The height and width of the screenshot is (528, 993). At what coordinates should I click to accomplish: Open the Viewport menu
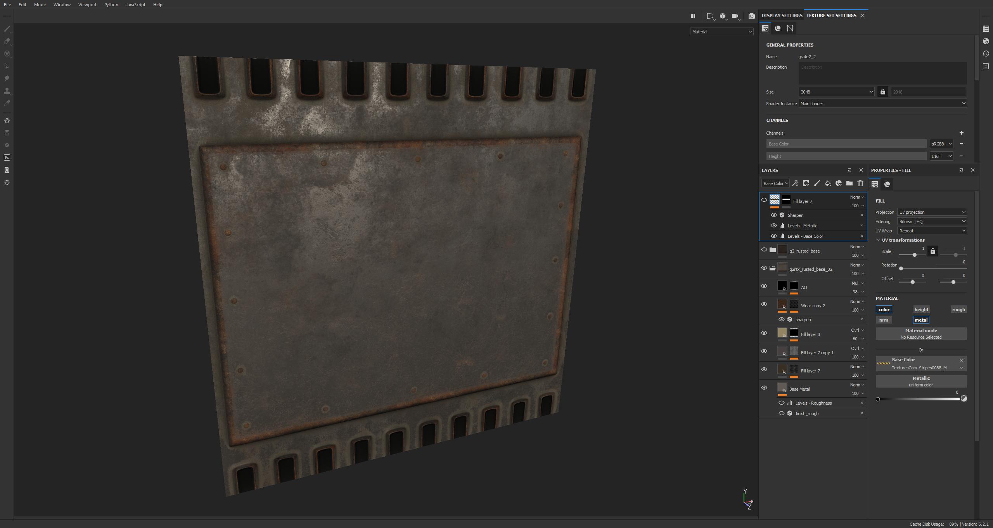(x=87, y=5)
